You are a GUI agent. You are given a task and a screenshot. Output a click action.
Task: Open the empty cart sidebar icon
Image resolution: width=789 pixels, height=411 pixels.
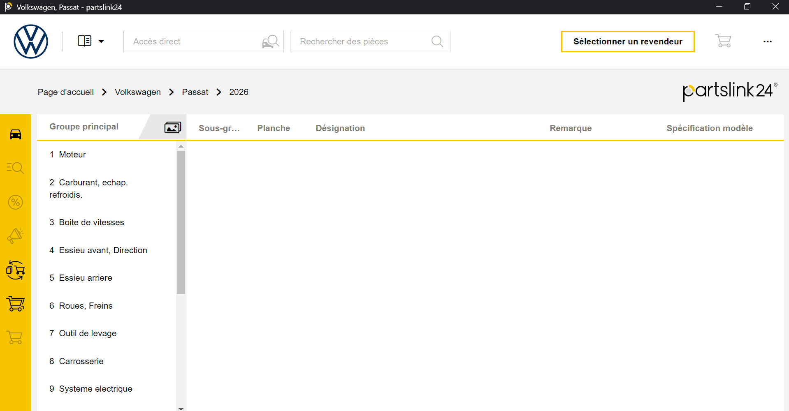15,337
